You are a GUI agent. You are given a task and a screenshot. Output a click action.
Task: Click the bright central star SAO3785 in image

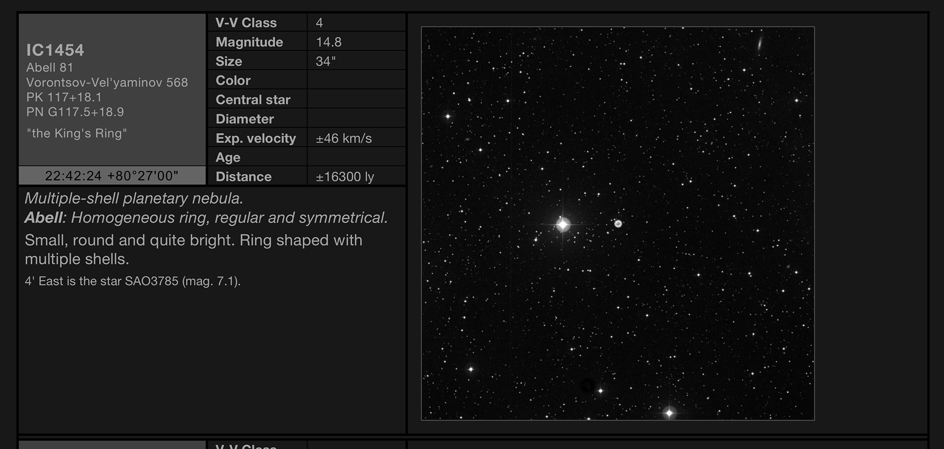[x=563, y=224]
